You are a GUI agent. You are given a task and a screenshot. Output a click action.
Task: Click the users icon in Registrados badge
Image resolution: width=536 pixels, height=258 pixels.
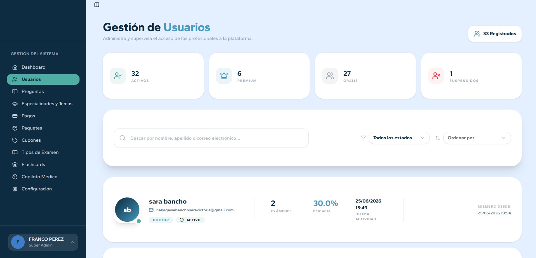click(x=477, y=34)
